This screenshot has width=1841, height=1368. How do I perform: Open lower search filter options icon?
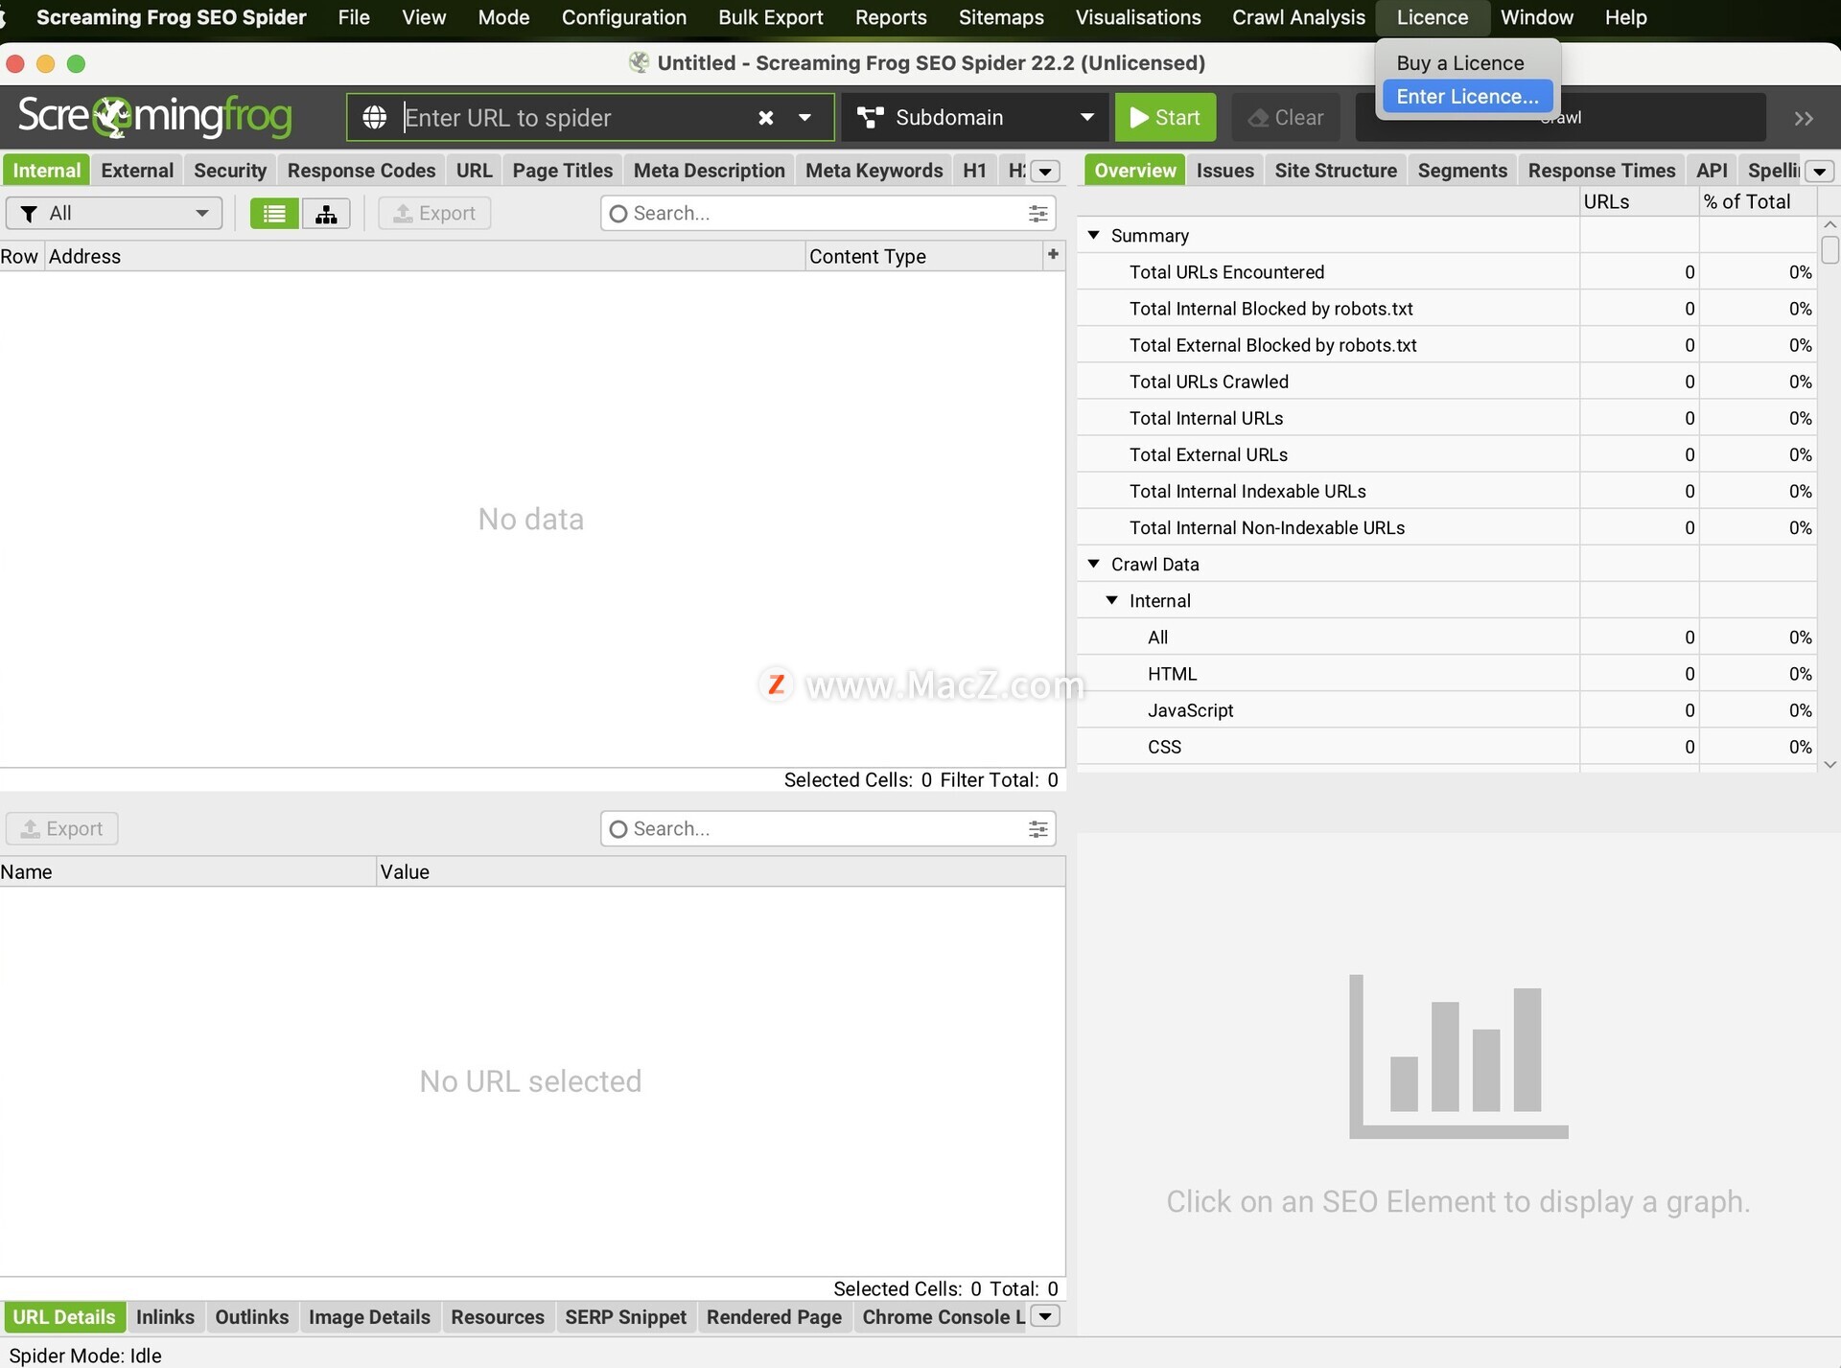1037,828
